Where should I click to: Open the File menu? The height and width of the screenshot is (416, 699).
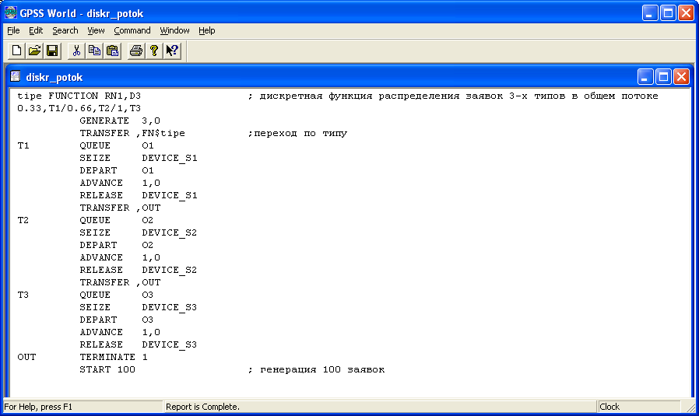click(13, 30)
